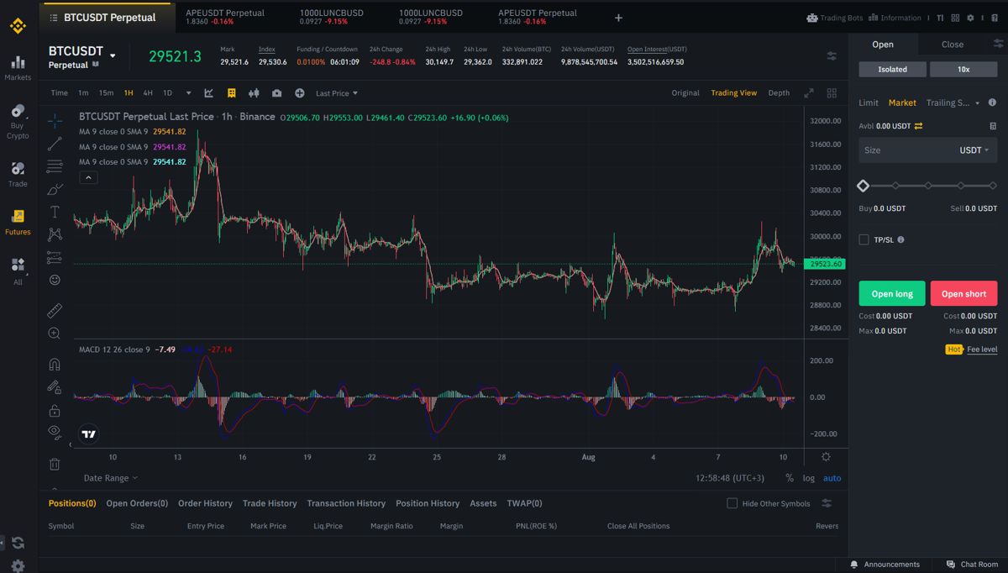Select the text annotation tool
Viewport: 1008px width, 573px height.
(55, 212)
